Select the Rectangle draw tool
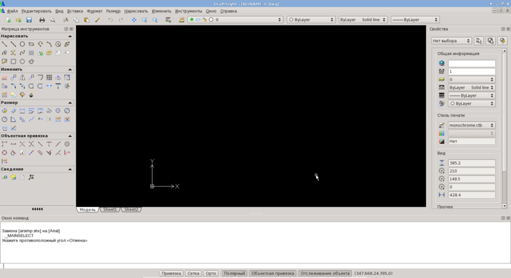This screenshot has width=511, height=278. tap(31, 44)
